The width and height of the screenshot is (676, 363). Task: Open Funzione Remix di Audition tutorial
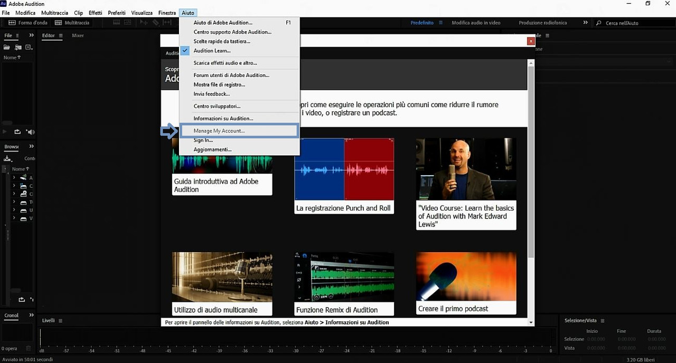point(344,284)
